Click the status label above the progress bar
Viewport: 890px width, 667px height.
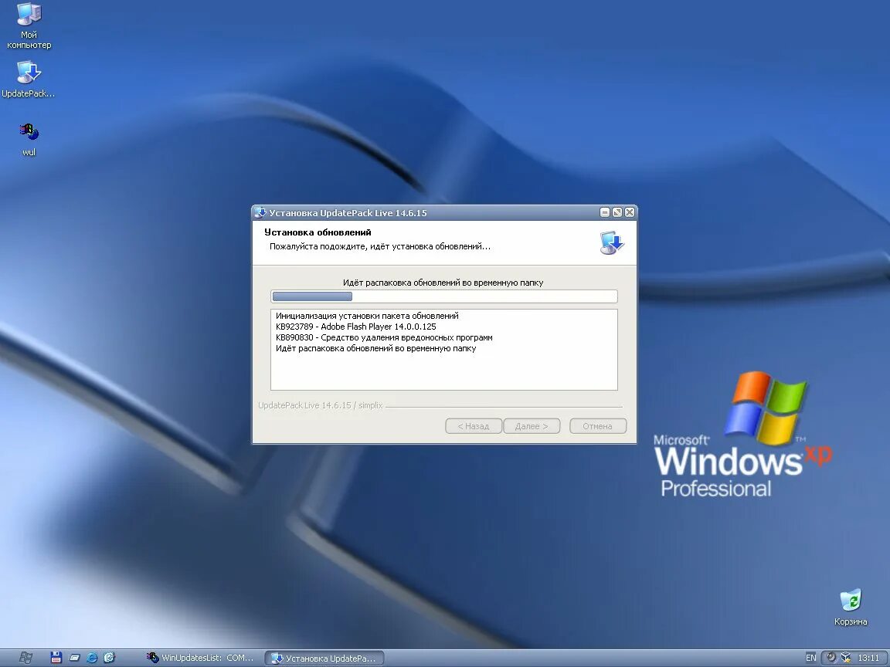(443, 283)
